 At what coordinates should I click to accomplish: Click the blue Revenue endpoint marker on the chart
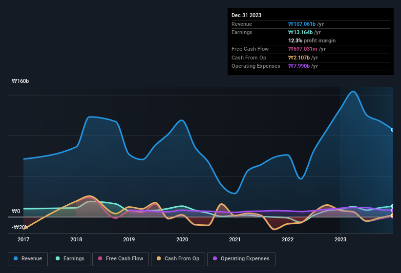pos(393,130)
